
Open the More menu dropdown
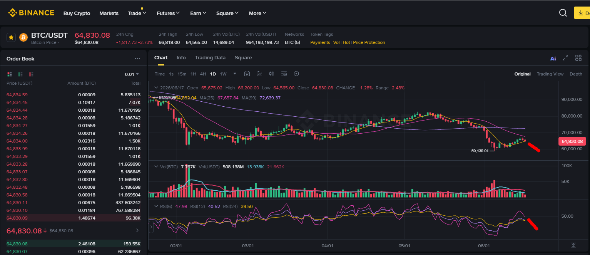257,13
